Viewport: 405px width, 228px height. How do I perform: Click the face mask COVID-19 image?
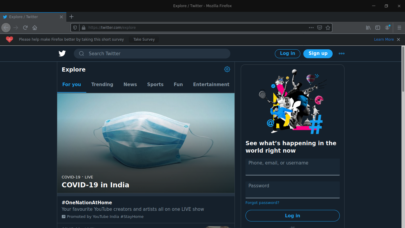pos(146,143)
